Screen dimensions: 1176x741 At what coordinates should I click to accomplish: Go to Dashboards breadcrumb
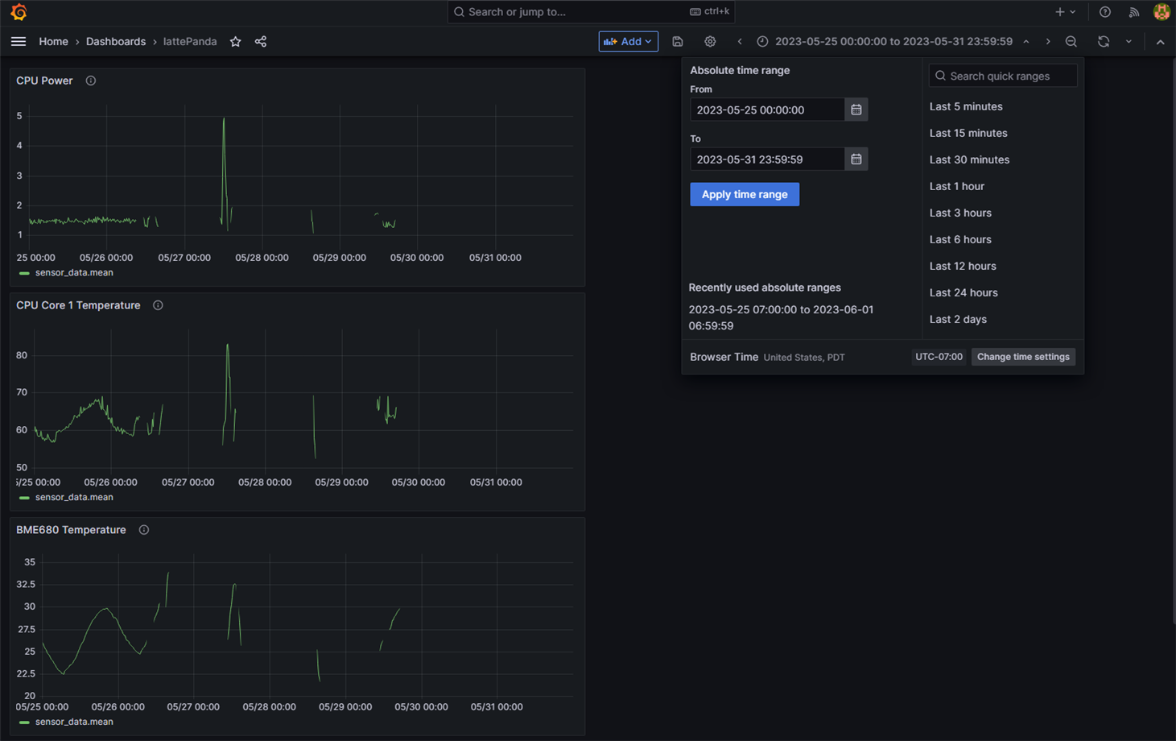[x=116, y=42]
